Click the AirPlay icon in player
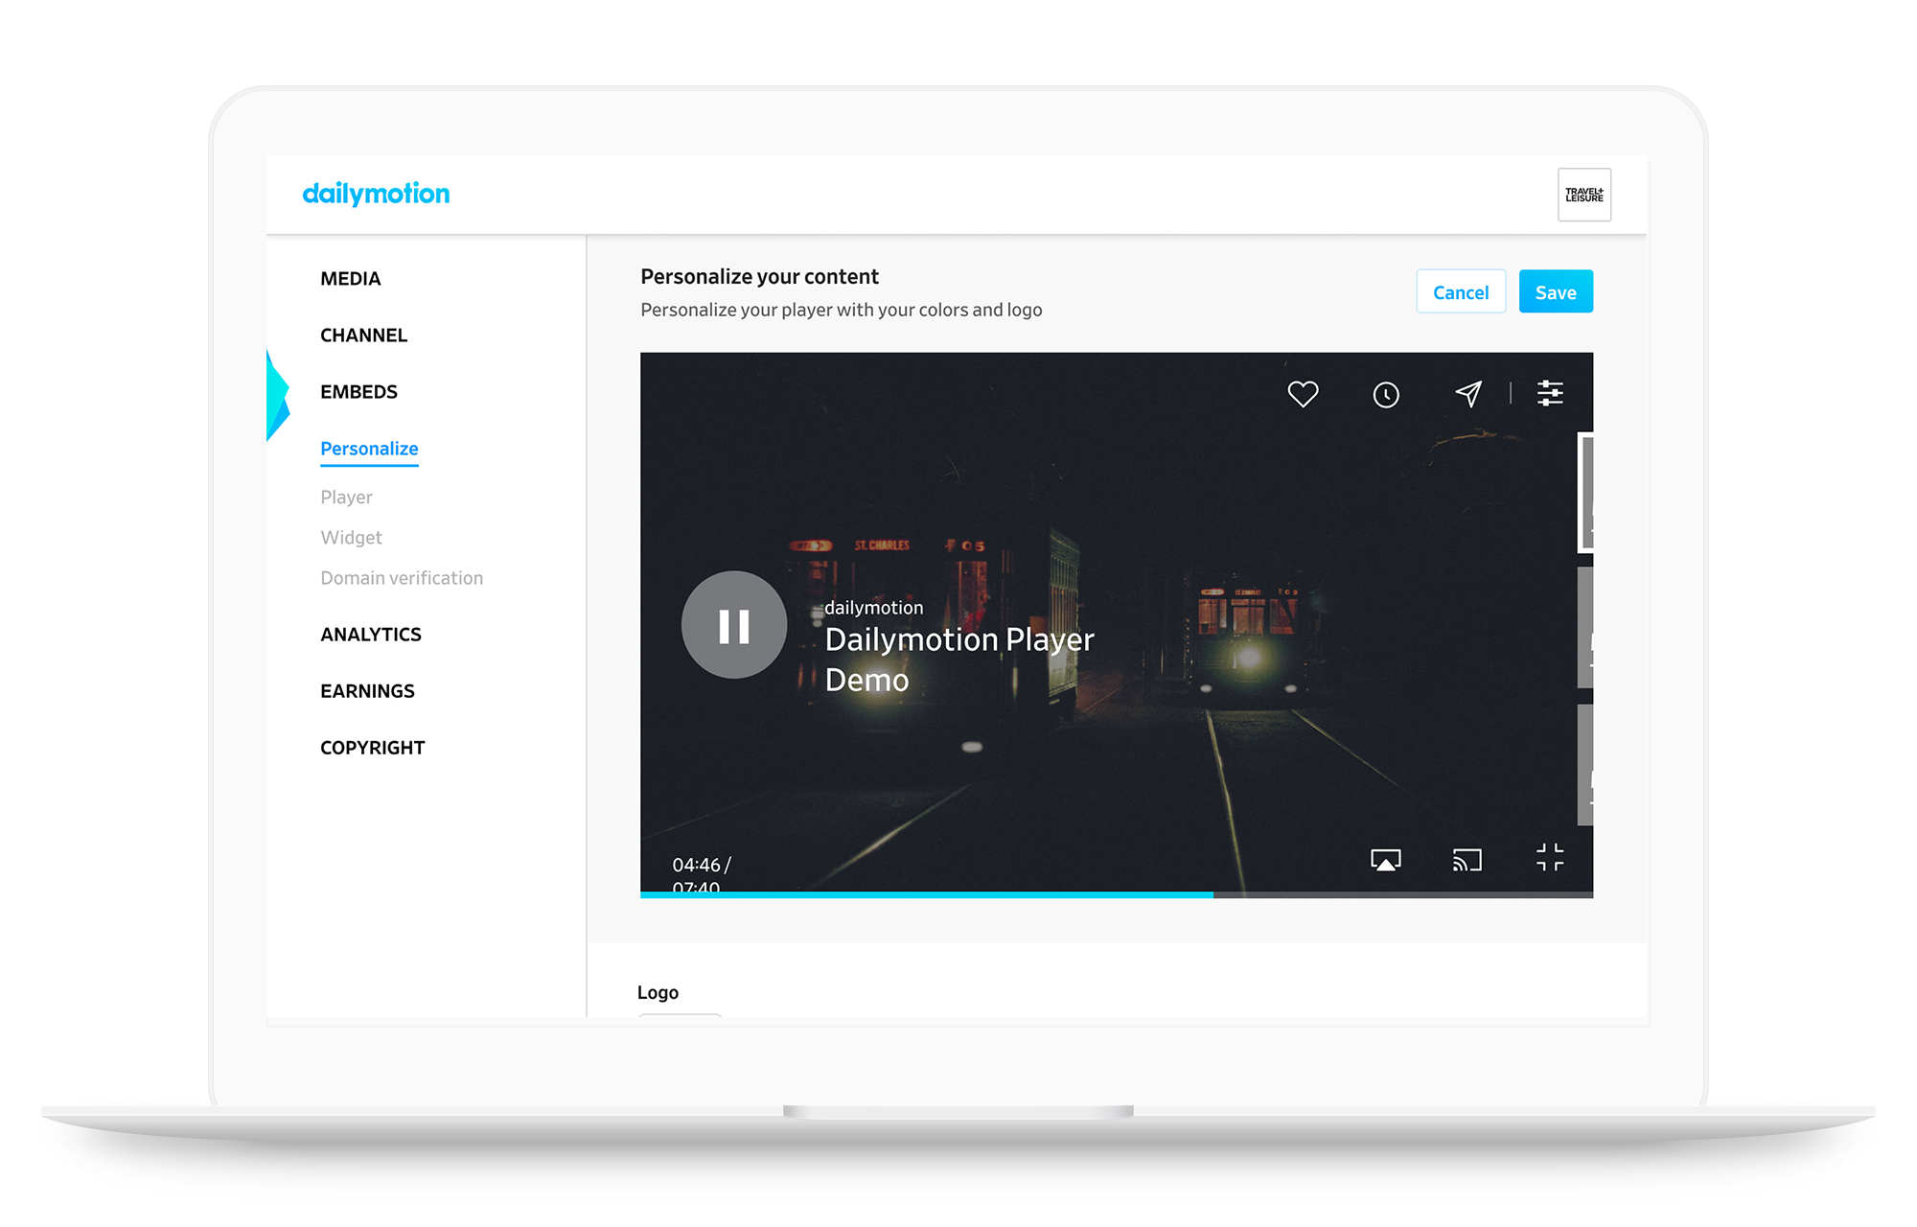Screen dimensions: 1917x1227 (1385, 860)
